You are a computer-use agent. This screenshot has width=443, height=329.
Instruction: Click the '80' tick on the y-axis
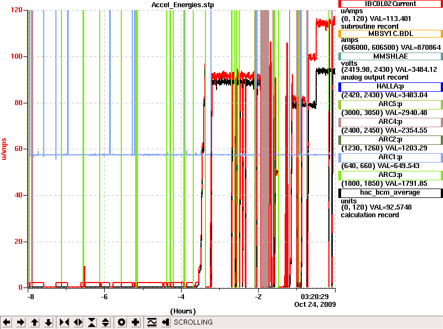click(18, 103)
